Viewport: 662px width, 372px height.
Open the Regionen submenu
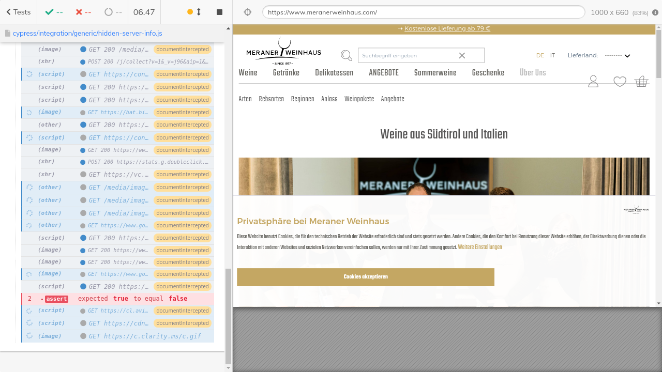point(303,99)
